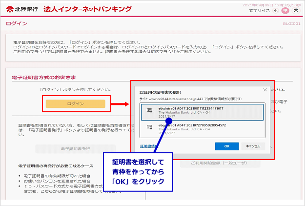Click the 認証用の証明書の選択 dialog title
This screenshot has height=206, width=305.
pyautogui.click(x=160, y=92)
